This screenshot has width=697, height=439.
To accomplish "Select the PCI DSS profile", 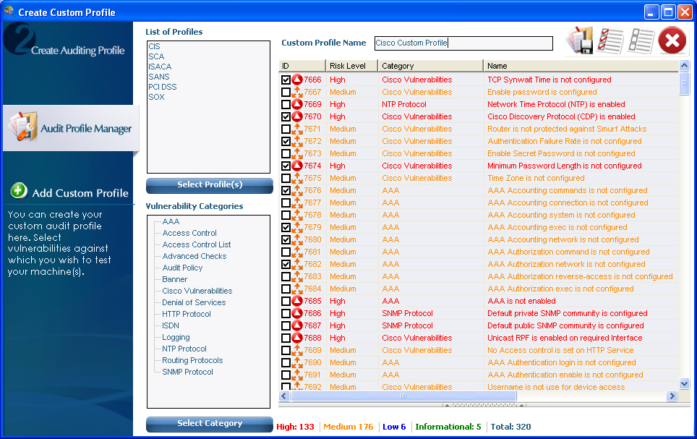I will click(x=163, y=88).
